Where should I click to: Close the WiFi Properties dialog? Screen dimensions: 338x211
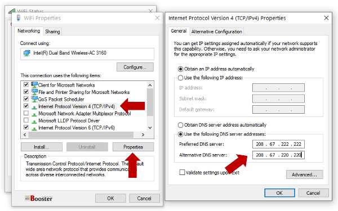click(157, 18)
